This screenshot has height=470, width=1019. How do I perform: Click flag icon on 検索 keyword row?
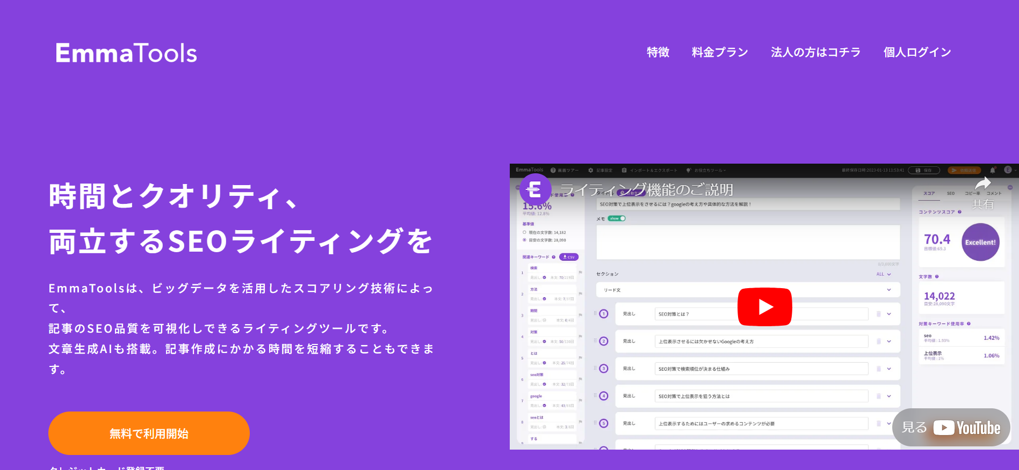coord(580,273)
